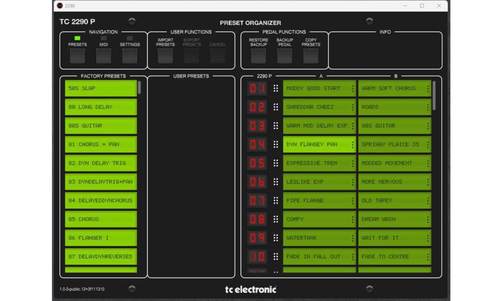Open the kebab menu for WAIT FOR IT
The image size is (502, 301).
[x=427, y=238]
